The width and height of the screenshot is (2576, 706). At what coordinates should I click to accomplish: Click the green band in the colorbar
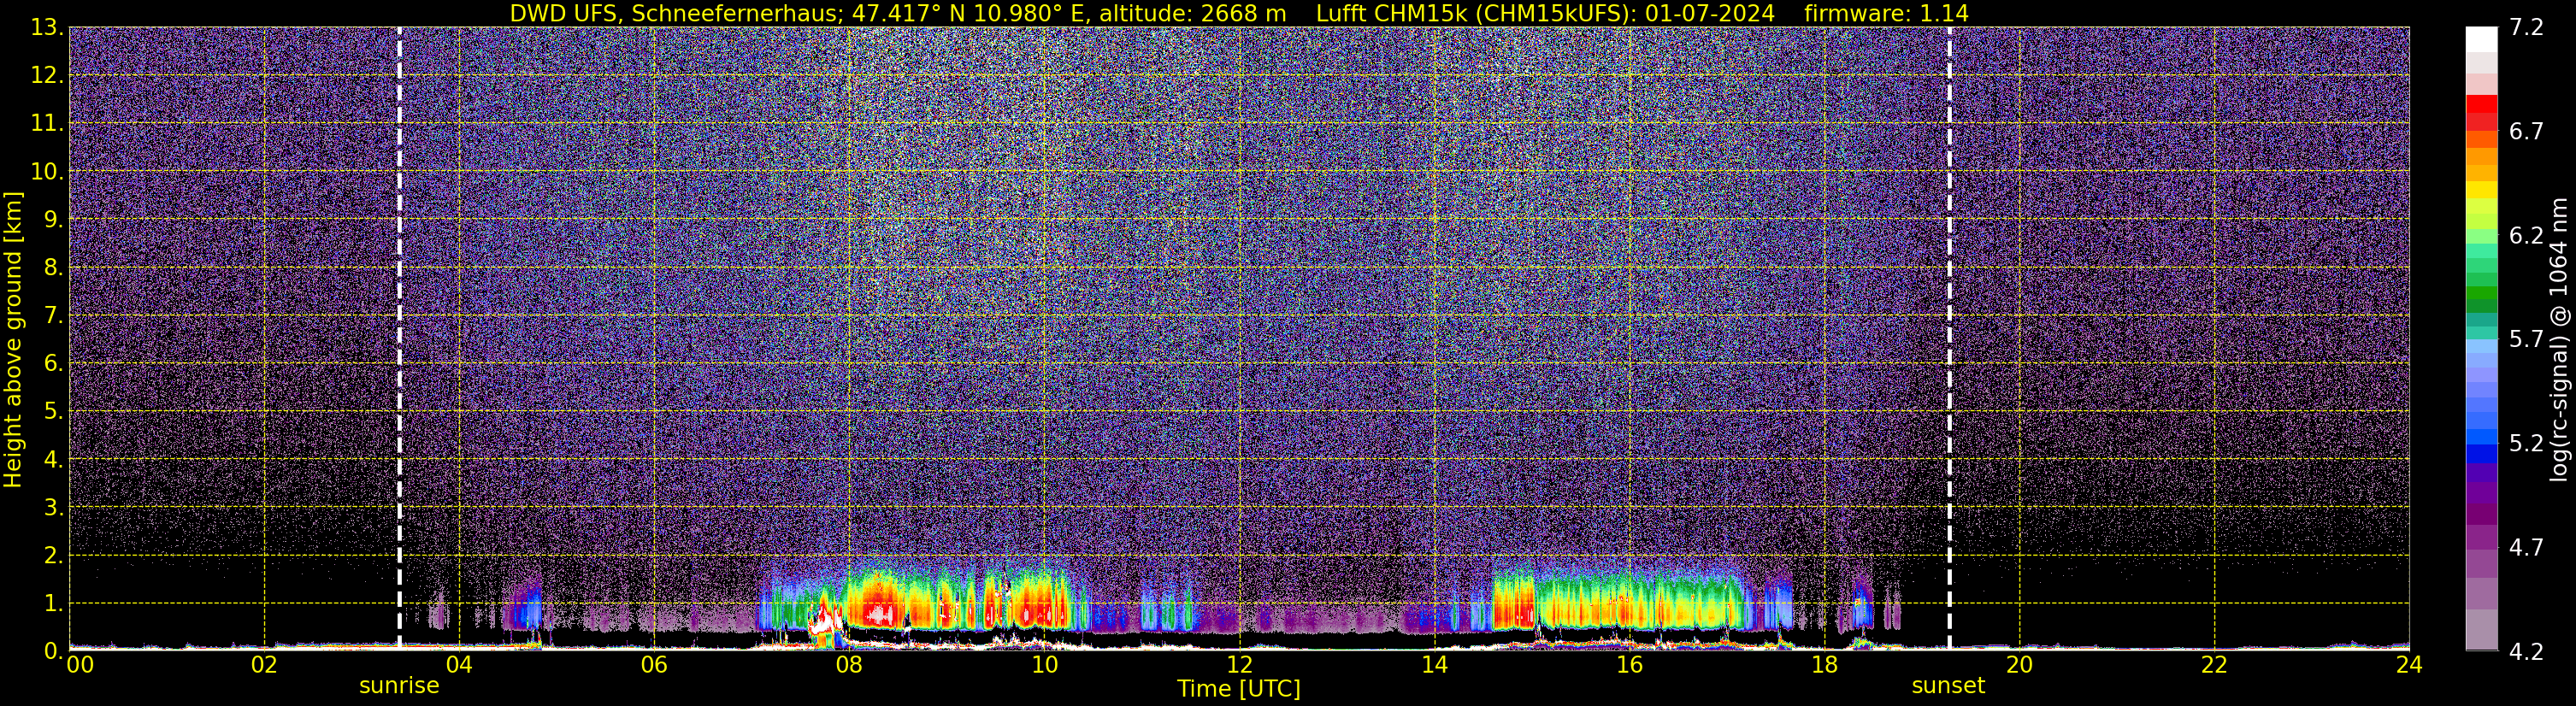click(x=2481, y=295)
